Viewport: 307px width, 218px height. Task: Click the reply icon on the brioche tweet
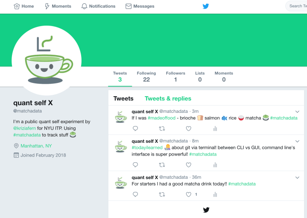point(135,129)
